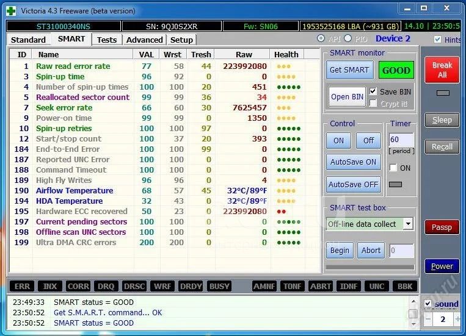Click the Timer period input field
Viewport: 466px width, 336px height.
[401, 140]
